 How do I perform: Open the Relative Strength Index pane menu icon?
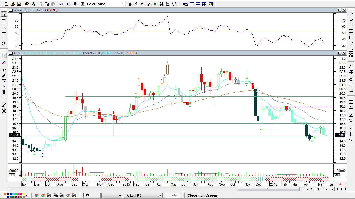click(11, 10)
